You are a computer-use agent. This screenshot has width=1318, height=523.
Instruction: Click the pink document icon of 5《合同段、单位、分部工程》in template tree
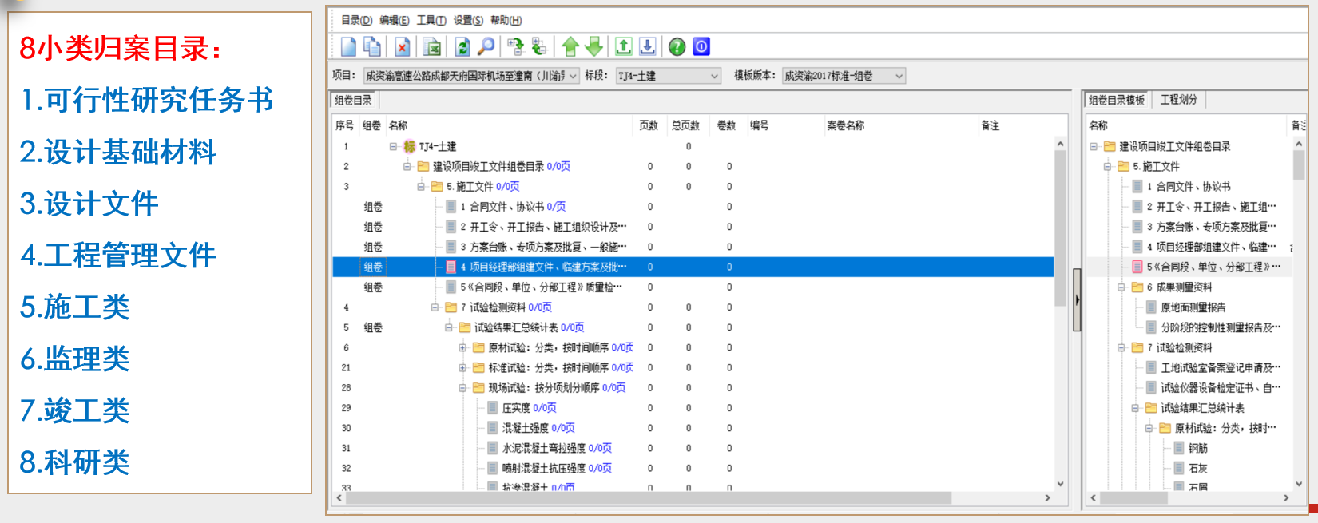(1137, 267)
